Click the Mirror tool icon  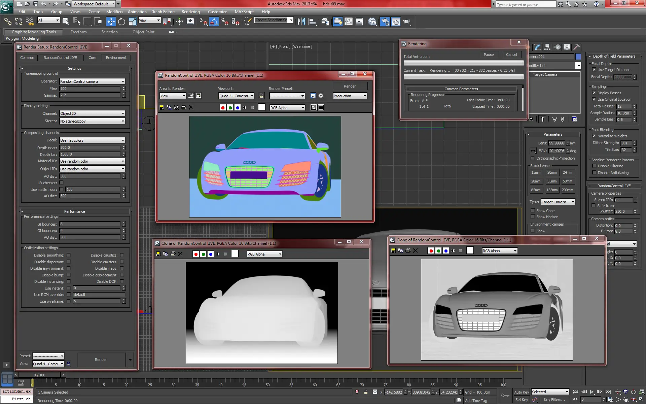[x=301, y=22]
